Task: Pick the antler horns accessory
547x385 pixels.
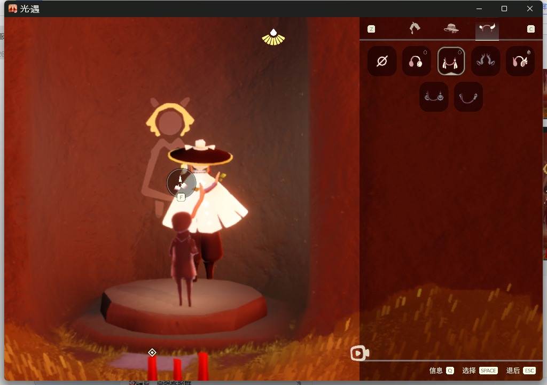Action: click(x=486, y=61)
